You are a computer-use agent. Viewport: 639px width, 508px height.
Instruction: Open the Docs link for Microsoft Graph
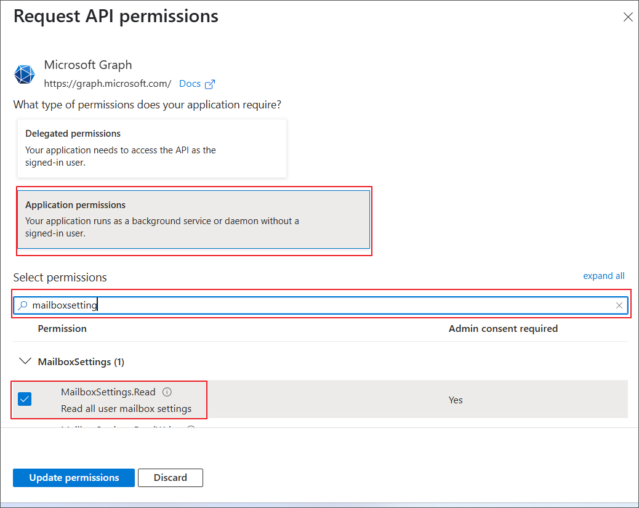point(190,84)
